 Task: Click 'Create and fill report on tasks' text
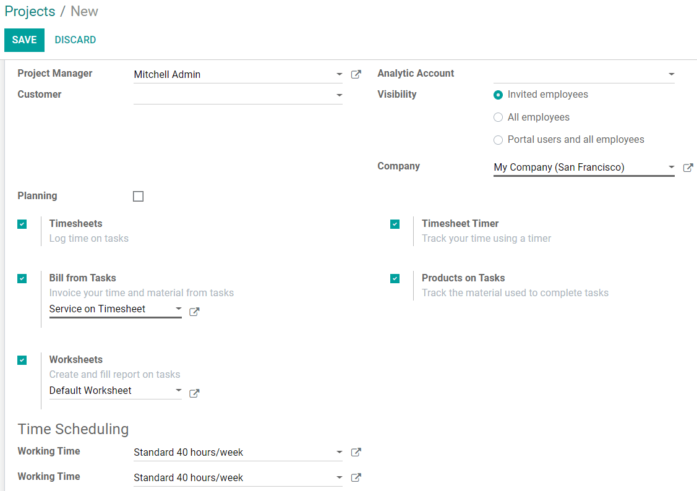pos(114,375)
